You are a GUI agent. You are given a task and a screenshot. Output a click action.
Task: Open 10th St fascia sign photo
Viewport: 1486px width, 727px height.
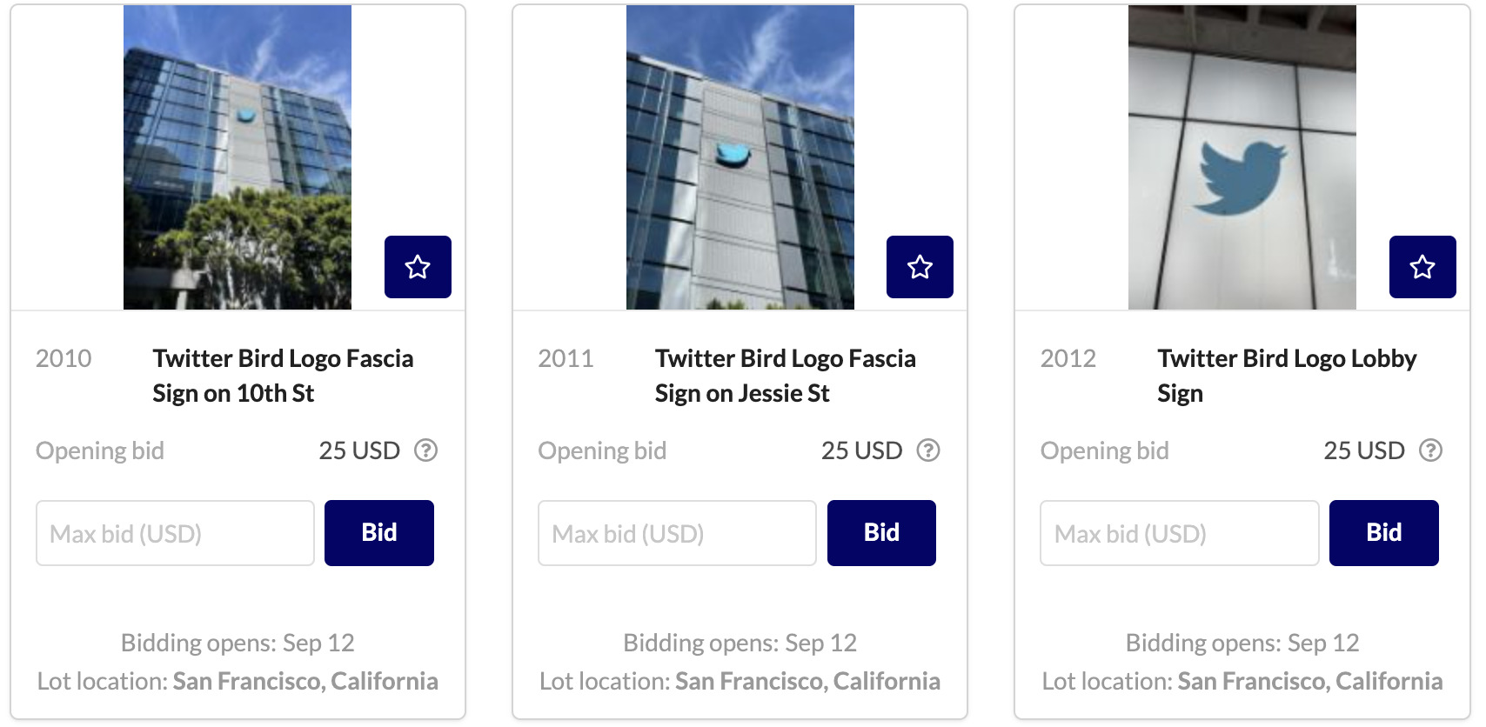[238, 157]
